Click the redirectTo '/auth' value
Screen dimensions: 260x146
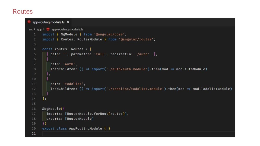(x=142, y=54)
